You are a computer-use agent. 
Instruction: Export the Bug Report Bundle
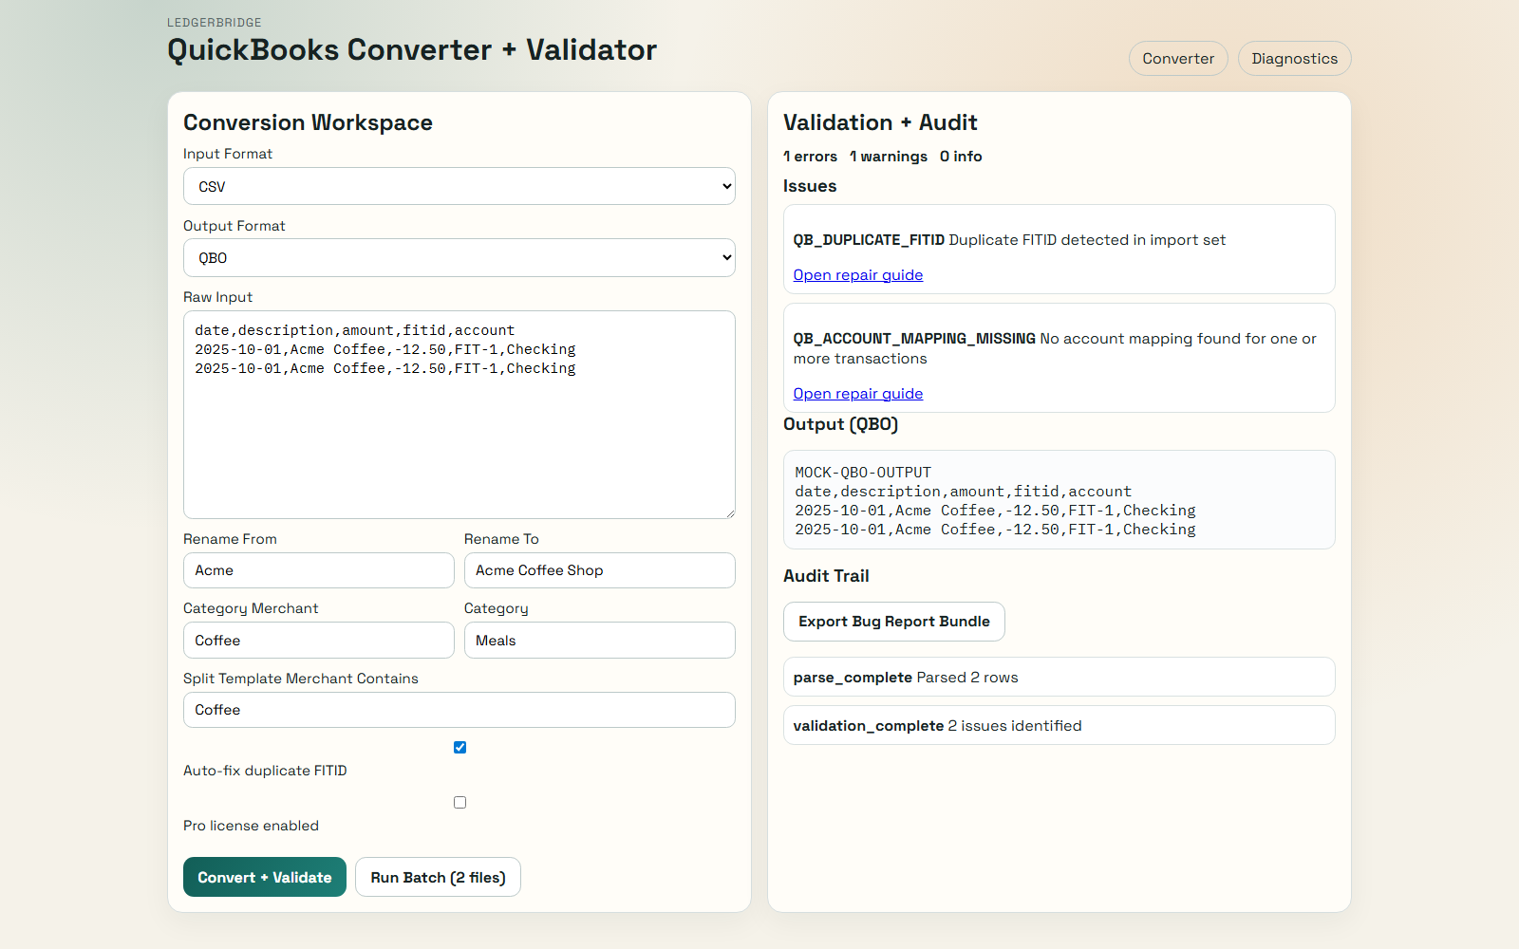pos(893,622)
